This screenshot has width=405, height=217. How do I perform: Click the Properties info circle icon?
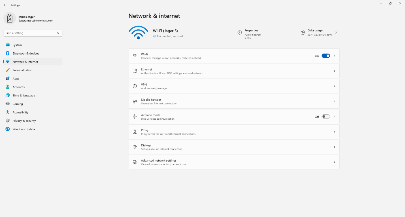point(240,33)
